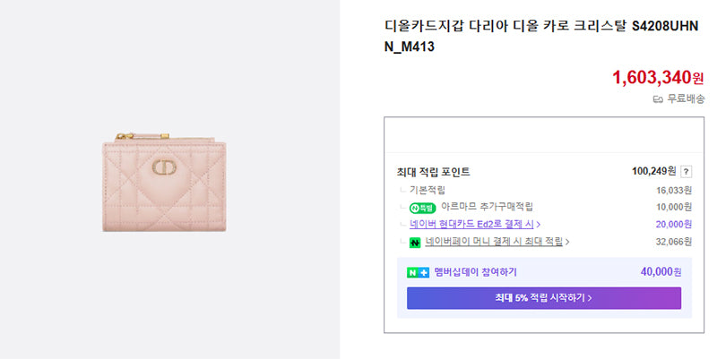Open 네이버페이 머니 결제 시 최대 적립 link
The width and height of the screenshot is (717, 359).
494,242
